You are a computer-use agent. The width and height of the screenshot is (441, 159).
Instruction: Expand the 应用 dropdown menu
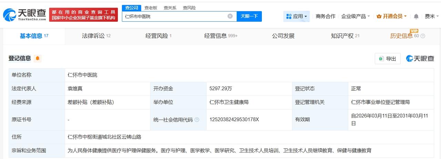tap(297, 16)
